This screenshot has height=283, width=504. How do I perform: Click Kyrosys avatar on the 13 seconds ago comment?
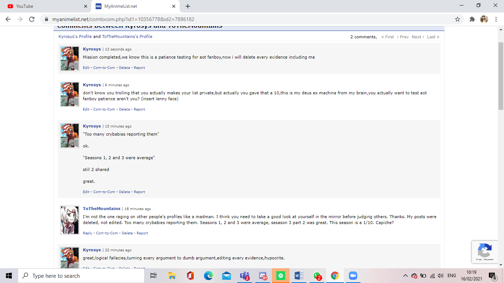pos(70,59)
